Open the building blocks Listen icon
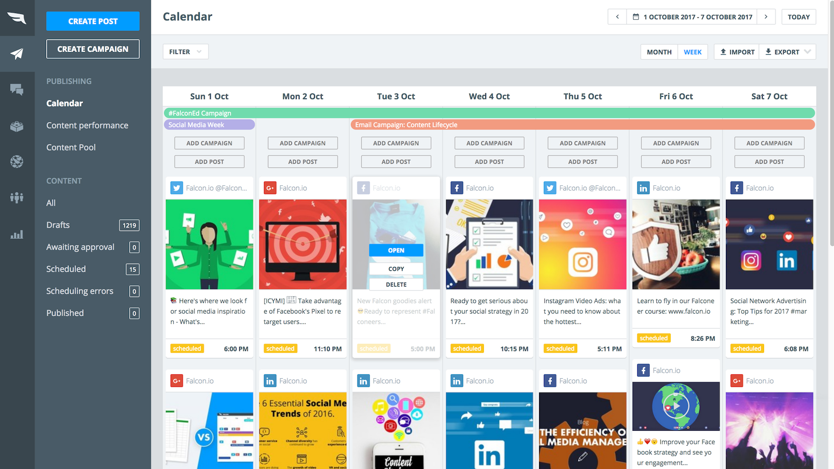The height and width of the screenshot is (469, 834). point(17,126)
